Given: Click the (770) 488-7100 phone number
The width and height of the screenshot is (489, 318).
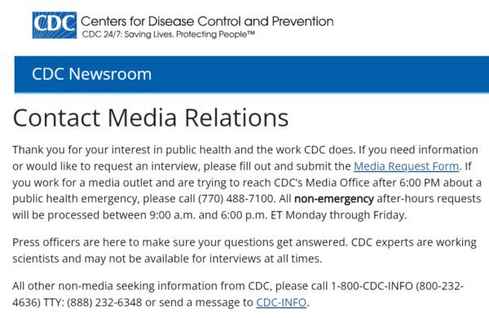Looking at the screenshot, I should point(236,198).
